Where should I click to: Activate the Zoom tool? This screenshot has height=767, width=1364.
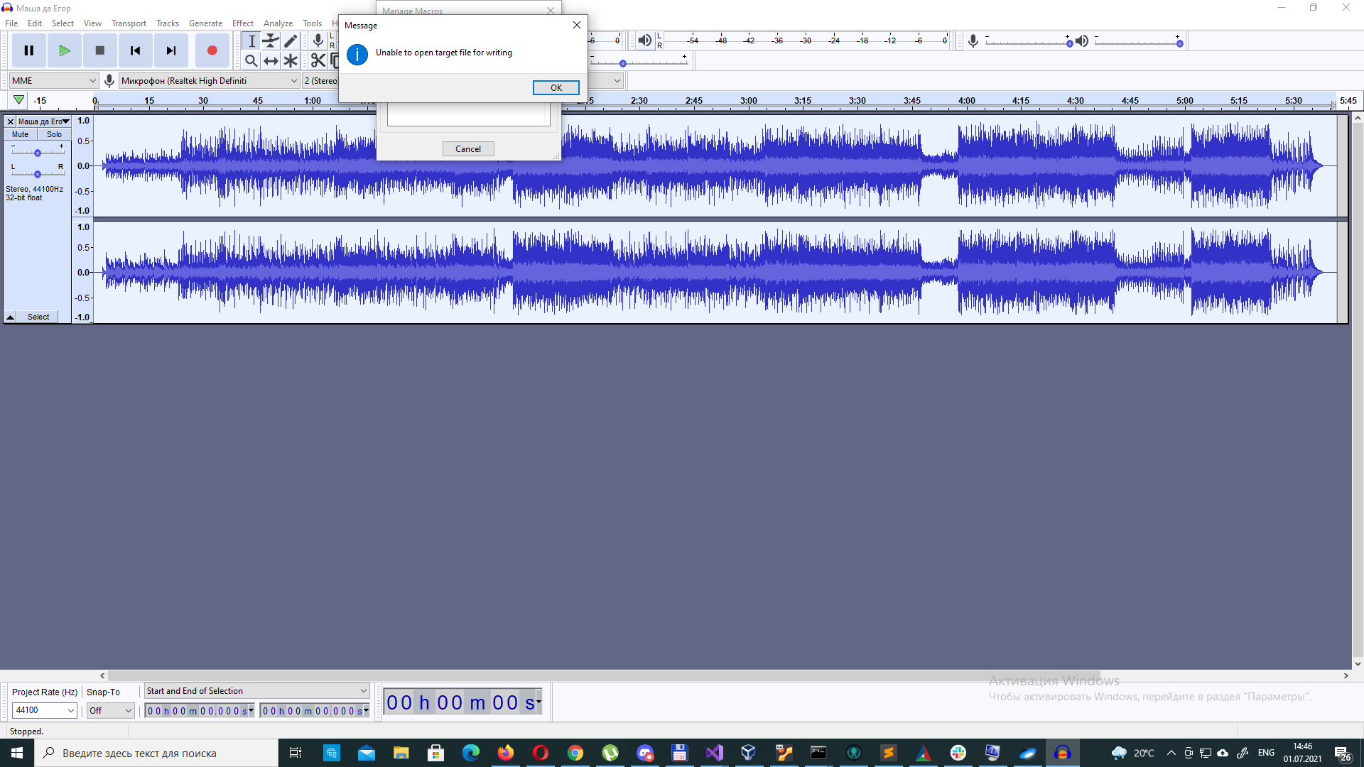(x=251, y=60)
